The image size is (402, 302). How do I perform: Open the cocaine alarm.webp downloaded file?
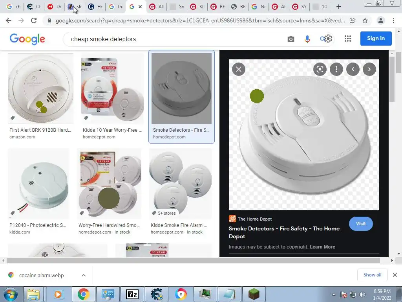(41, 275)
